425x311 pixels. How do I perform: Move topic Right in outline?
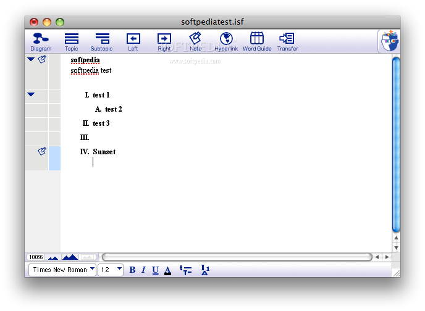(164, 42)
